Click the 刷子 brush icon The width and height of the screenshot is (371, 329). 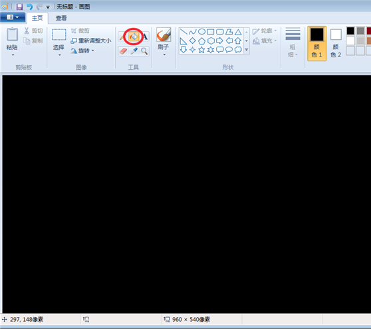(x=164, y=35)
